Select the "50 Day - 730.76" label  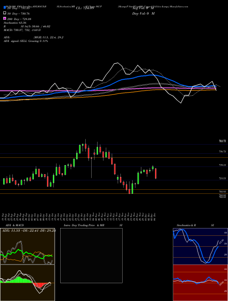pyautogui.click(x=19, y=14)
